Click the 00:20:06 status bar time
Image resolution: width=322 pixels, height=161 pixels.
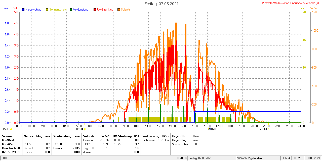[181, 158]
